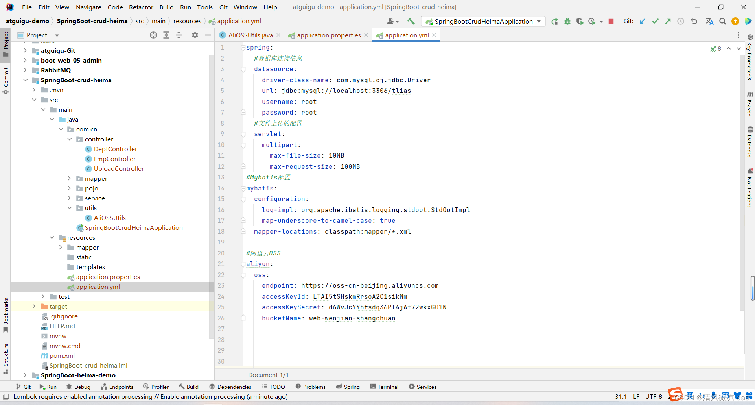The width and height of the screenshot is (755, 405).
Task: Go to next highlighted problem arrow
Action: [x=739, y=48]
